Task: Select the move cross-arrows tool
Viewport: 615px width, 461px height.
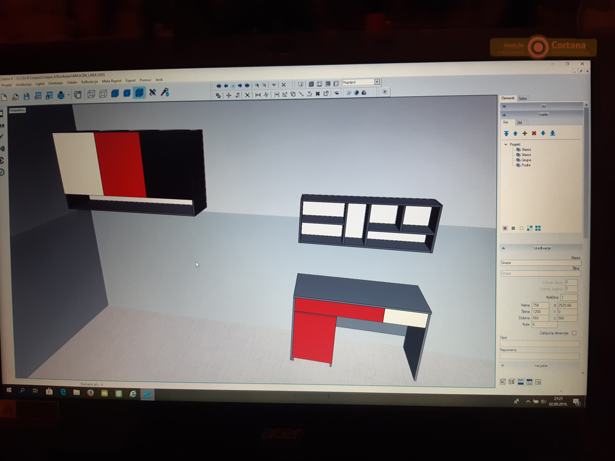Action: [229, 95]
